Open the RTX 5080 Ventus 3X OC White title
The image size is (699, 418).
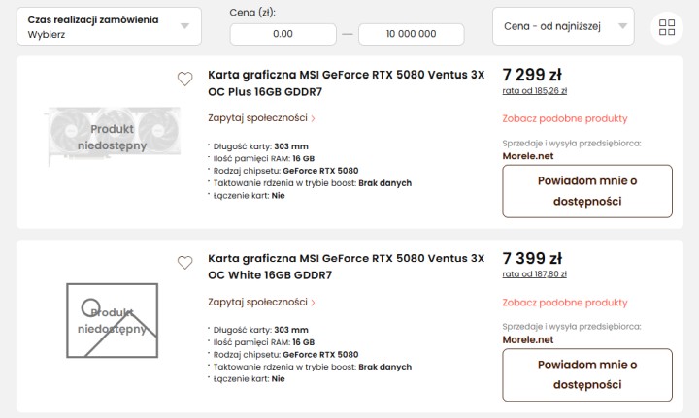[346, 266]
